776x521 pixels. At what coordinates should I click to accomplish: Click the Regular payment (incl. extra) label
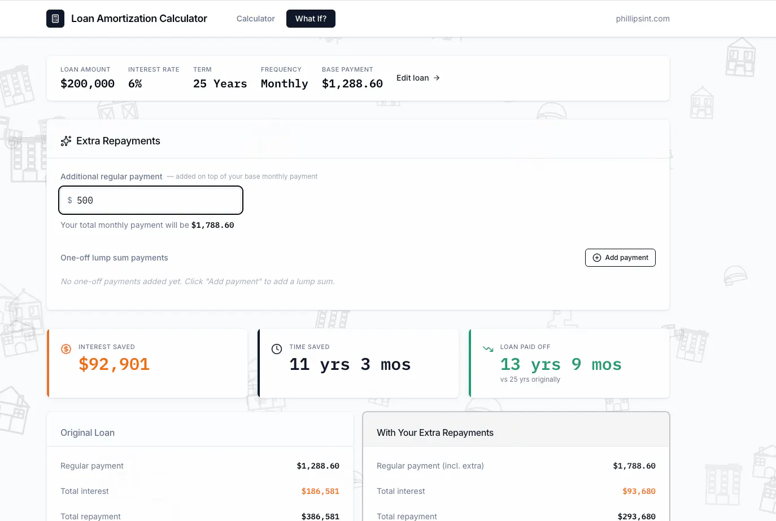[x=430, y=466]
